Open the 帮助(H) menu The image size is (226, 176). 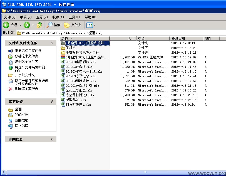click(x=90, y=17)
